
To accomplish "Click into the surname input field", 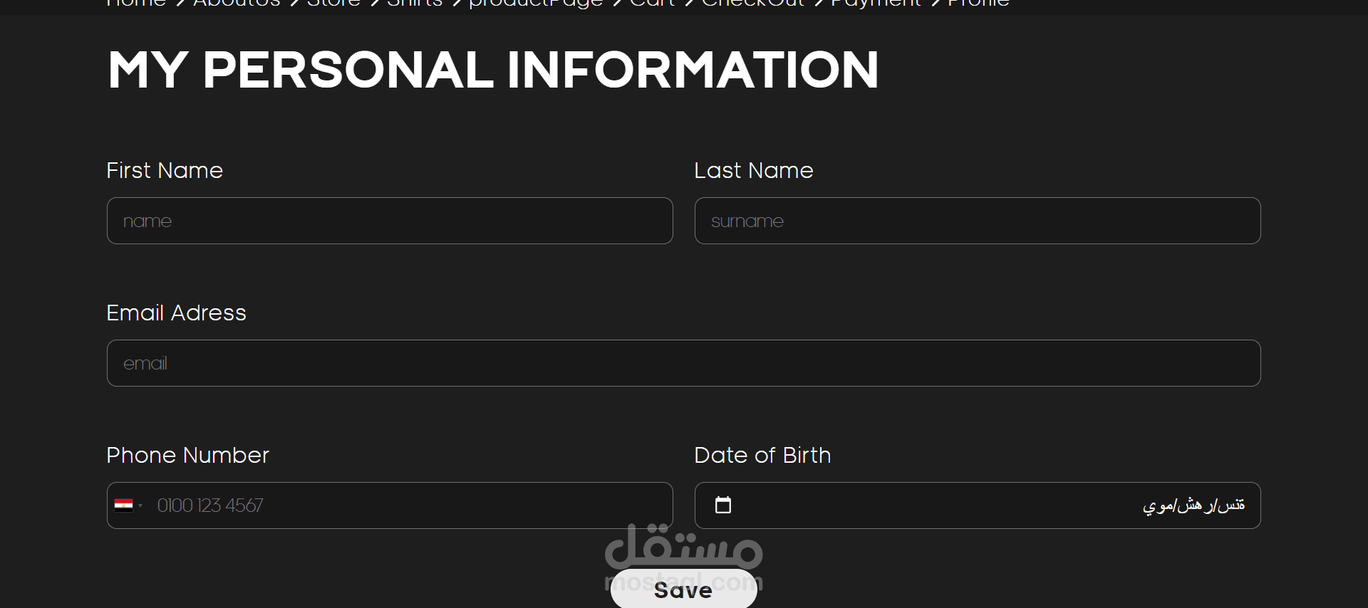I will [x=978, y=221].
